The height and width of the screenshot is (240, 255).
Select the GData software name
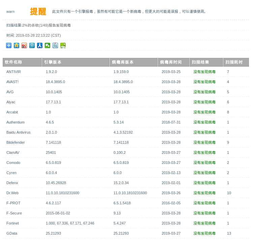[x=12, y=233]
